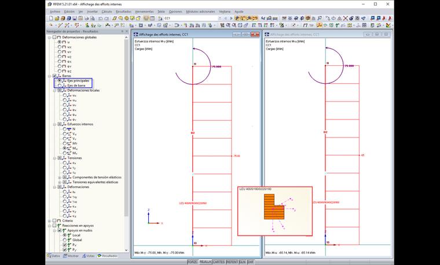Viewport: 440px width, 265px height.
Task: Go to next load case arrow
Action: (231, 18)
